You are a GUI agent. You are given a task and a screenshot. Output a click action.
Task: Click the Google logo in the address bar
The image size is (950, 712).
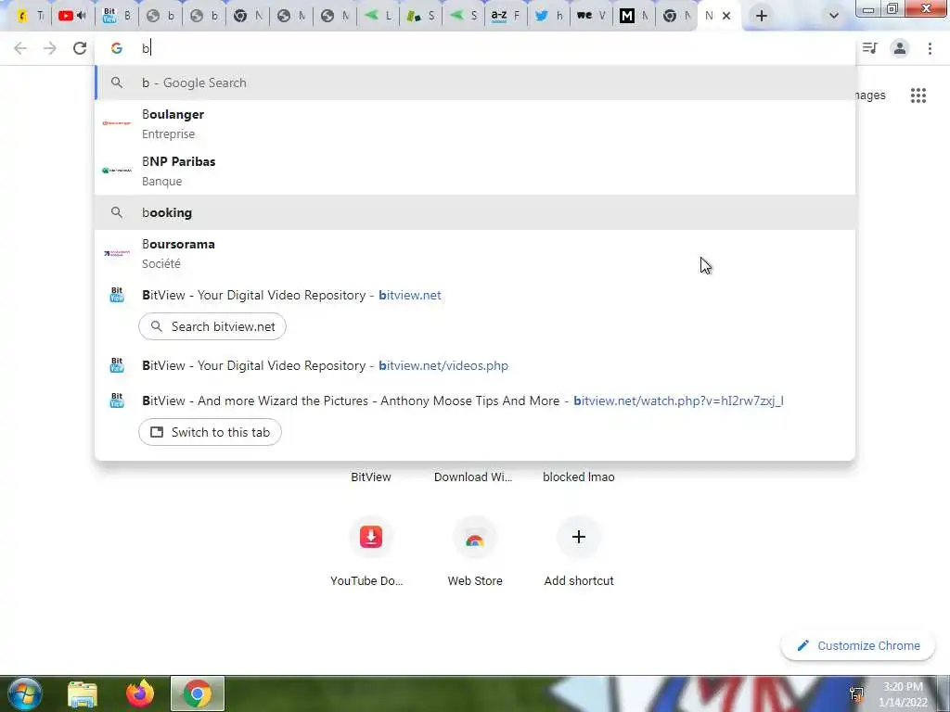[x=116, y=48]
